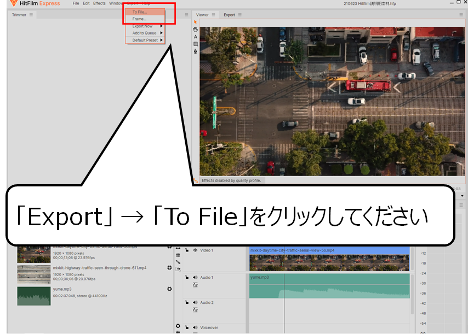
Task: Toggle Video 1 track visibility eye
Action: 195,250
